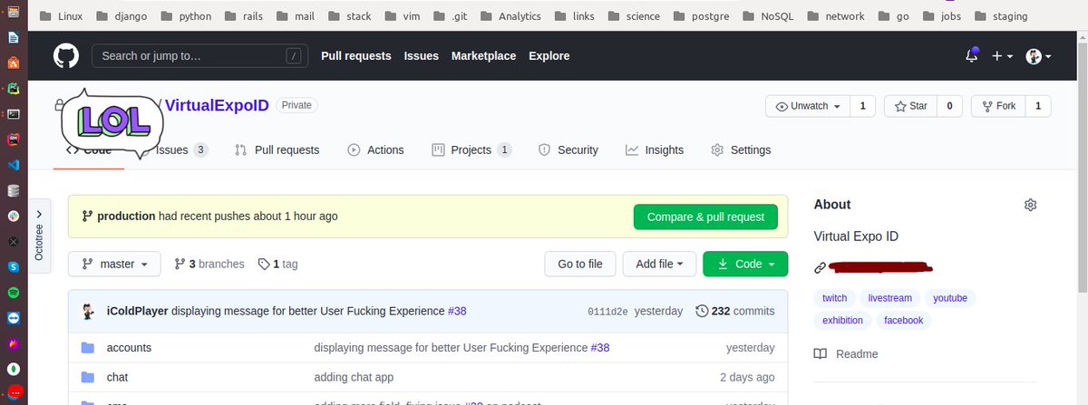Switch to the repository Settings tab
The height and width of the screenshot is (405, 1088).
point(741,149)
